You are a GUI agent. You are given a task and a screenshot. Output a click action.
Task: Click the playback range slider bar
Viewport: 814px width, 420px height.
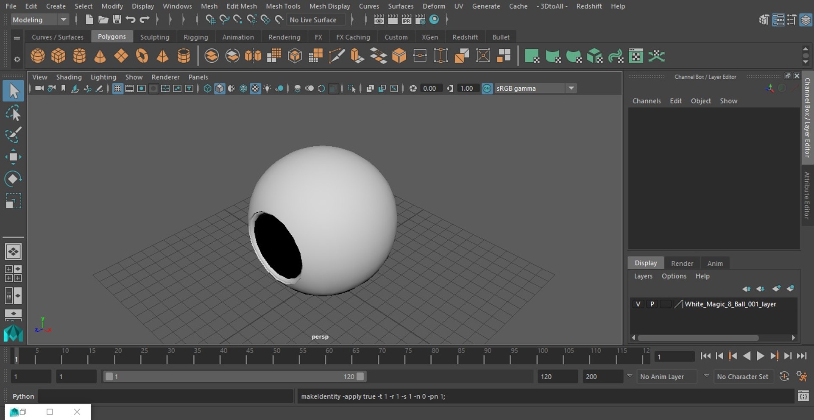234,376
